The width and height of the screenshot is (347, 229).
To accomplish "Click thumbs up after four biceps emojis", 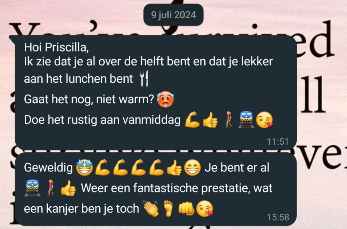I will (175, 167).
